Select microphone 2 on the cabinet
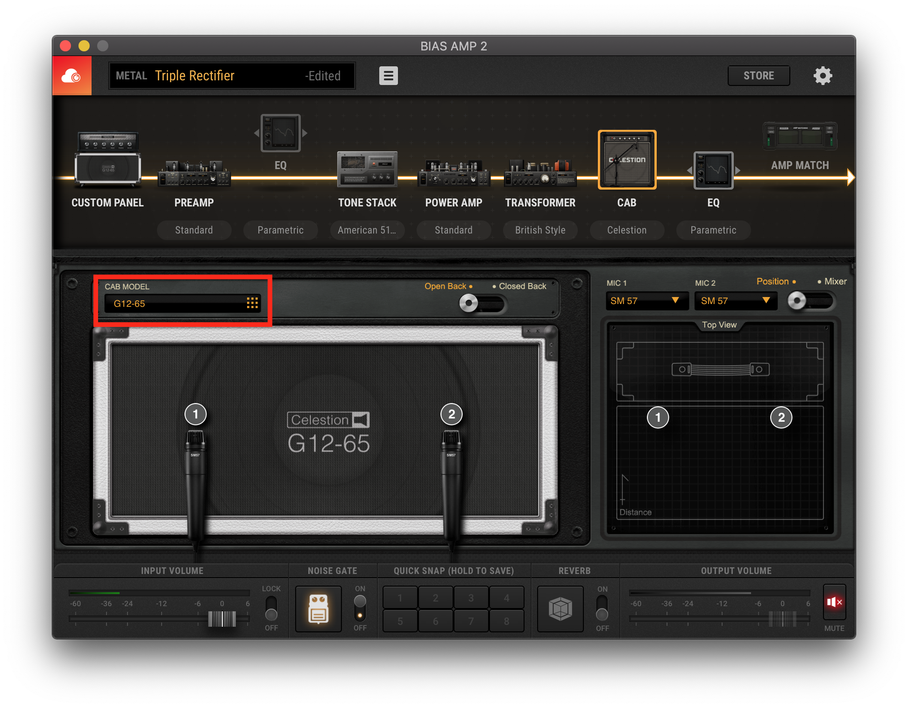This screenshot has width=908, height=708. click(x=451, y=486)
